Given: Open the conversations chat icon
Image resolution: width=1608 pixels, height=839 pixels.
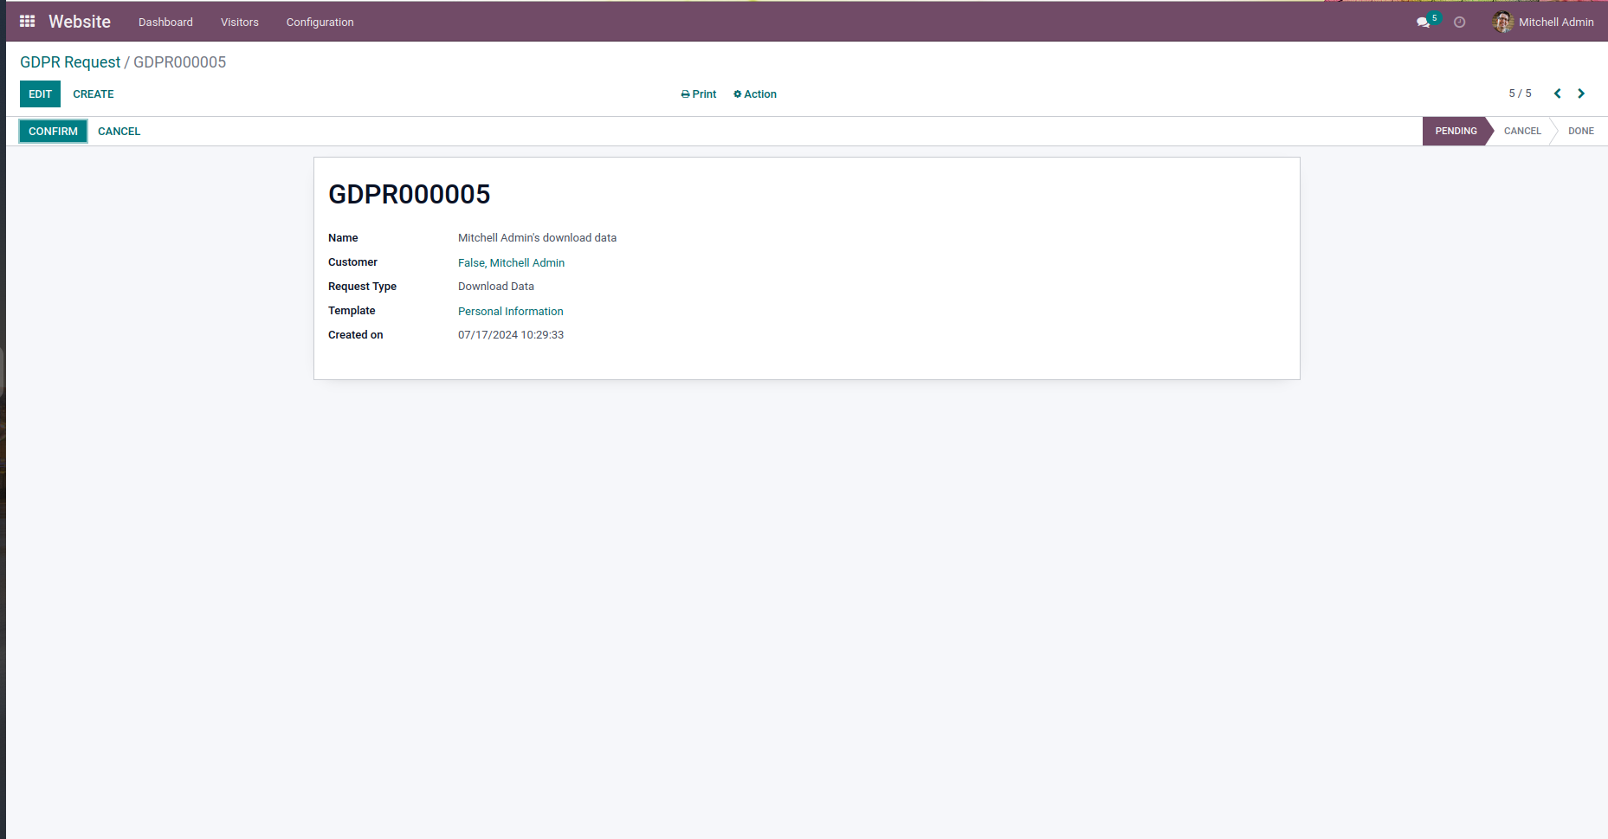Looking at the screenshot, I should click(1423, 23).
